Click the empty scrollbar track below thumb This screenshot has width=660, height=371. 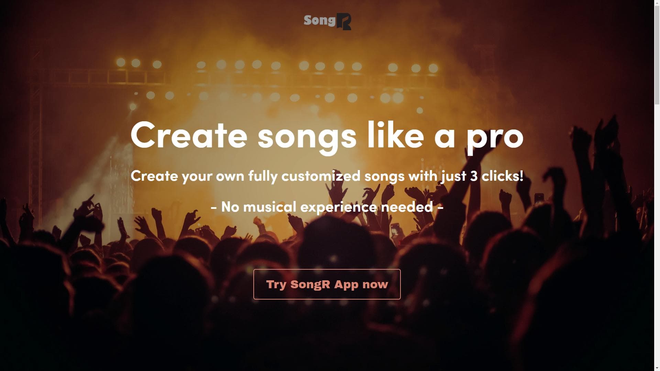pos(657,240)
